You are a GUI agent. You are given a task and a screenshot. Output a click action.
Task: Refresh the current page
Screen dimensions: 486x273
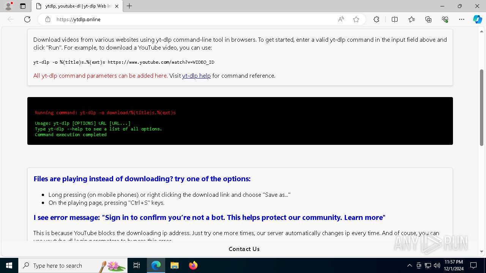[27, 19]
